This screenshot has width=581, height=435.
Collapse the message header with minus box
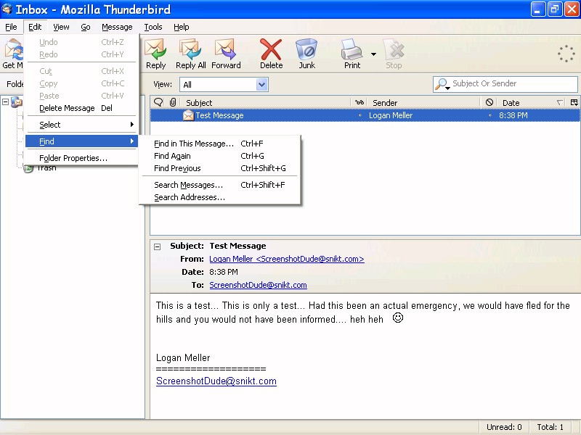coord(157,246)
